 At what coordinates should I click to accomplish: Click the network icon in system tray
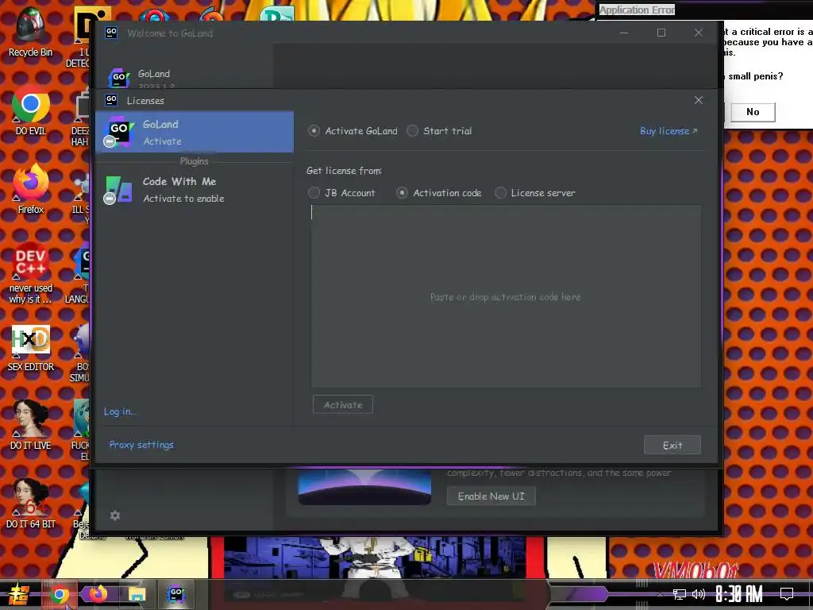679,594
